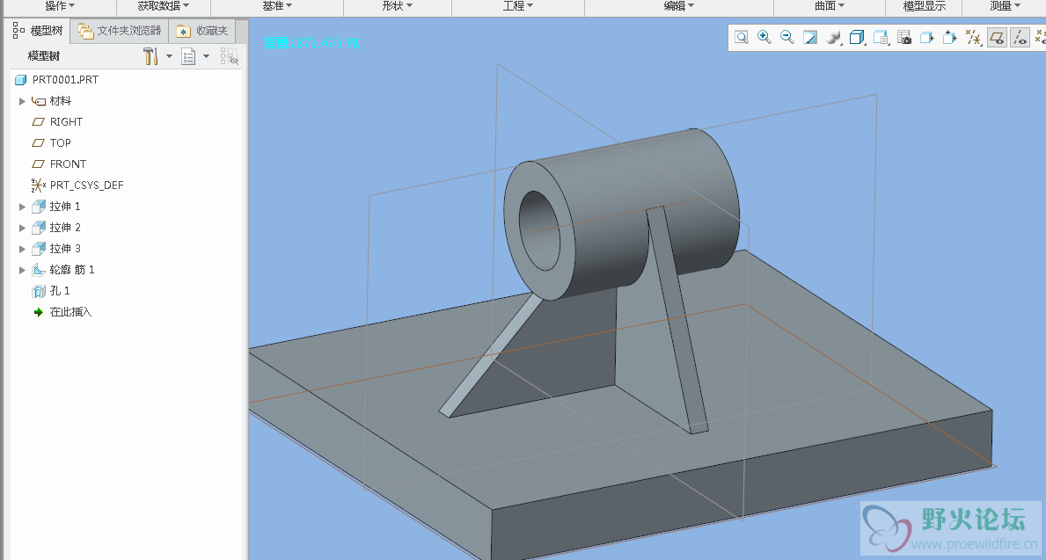Switch to the 模型树 tab
Screen dimensions: 1046x560
point(39,31)
